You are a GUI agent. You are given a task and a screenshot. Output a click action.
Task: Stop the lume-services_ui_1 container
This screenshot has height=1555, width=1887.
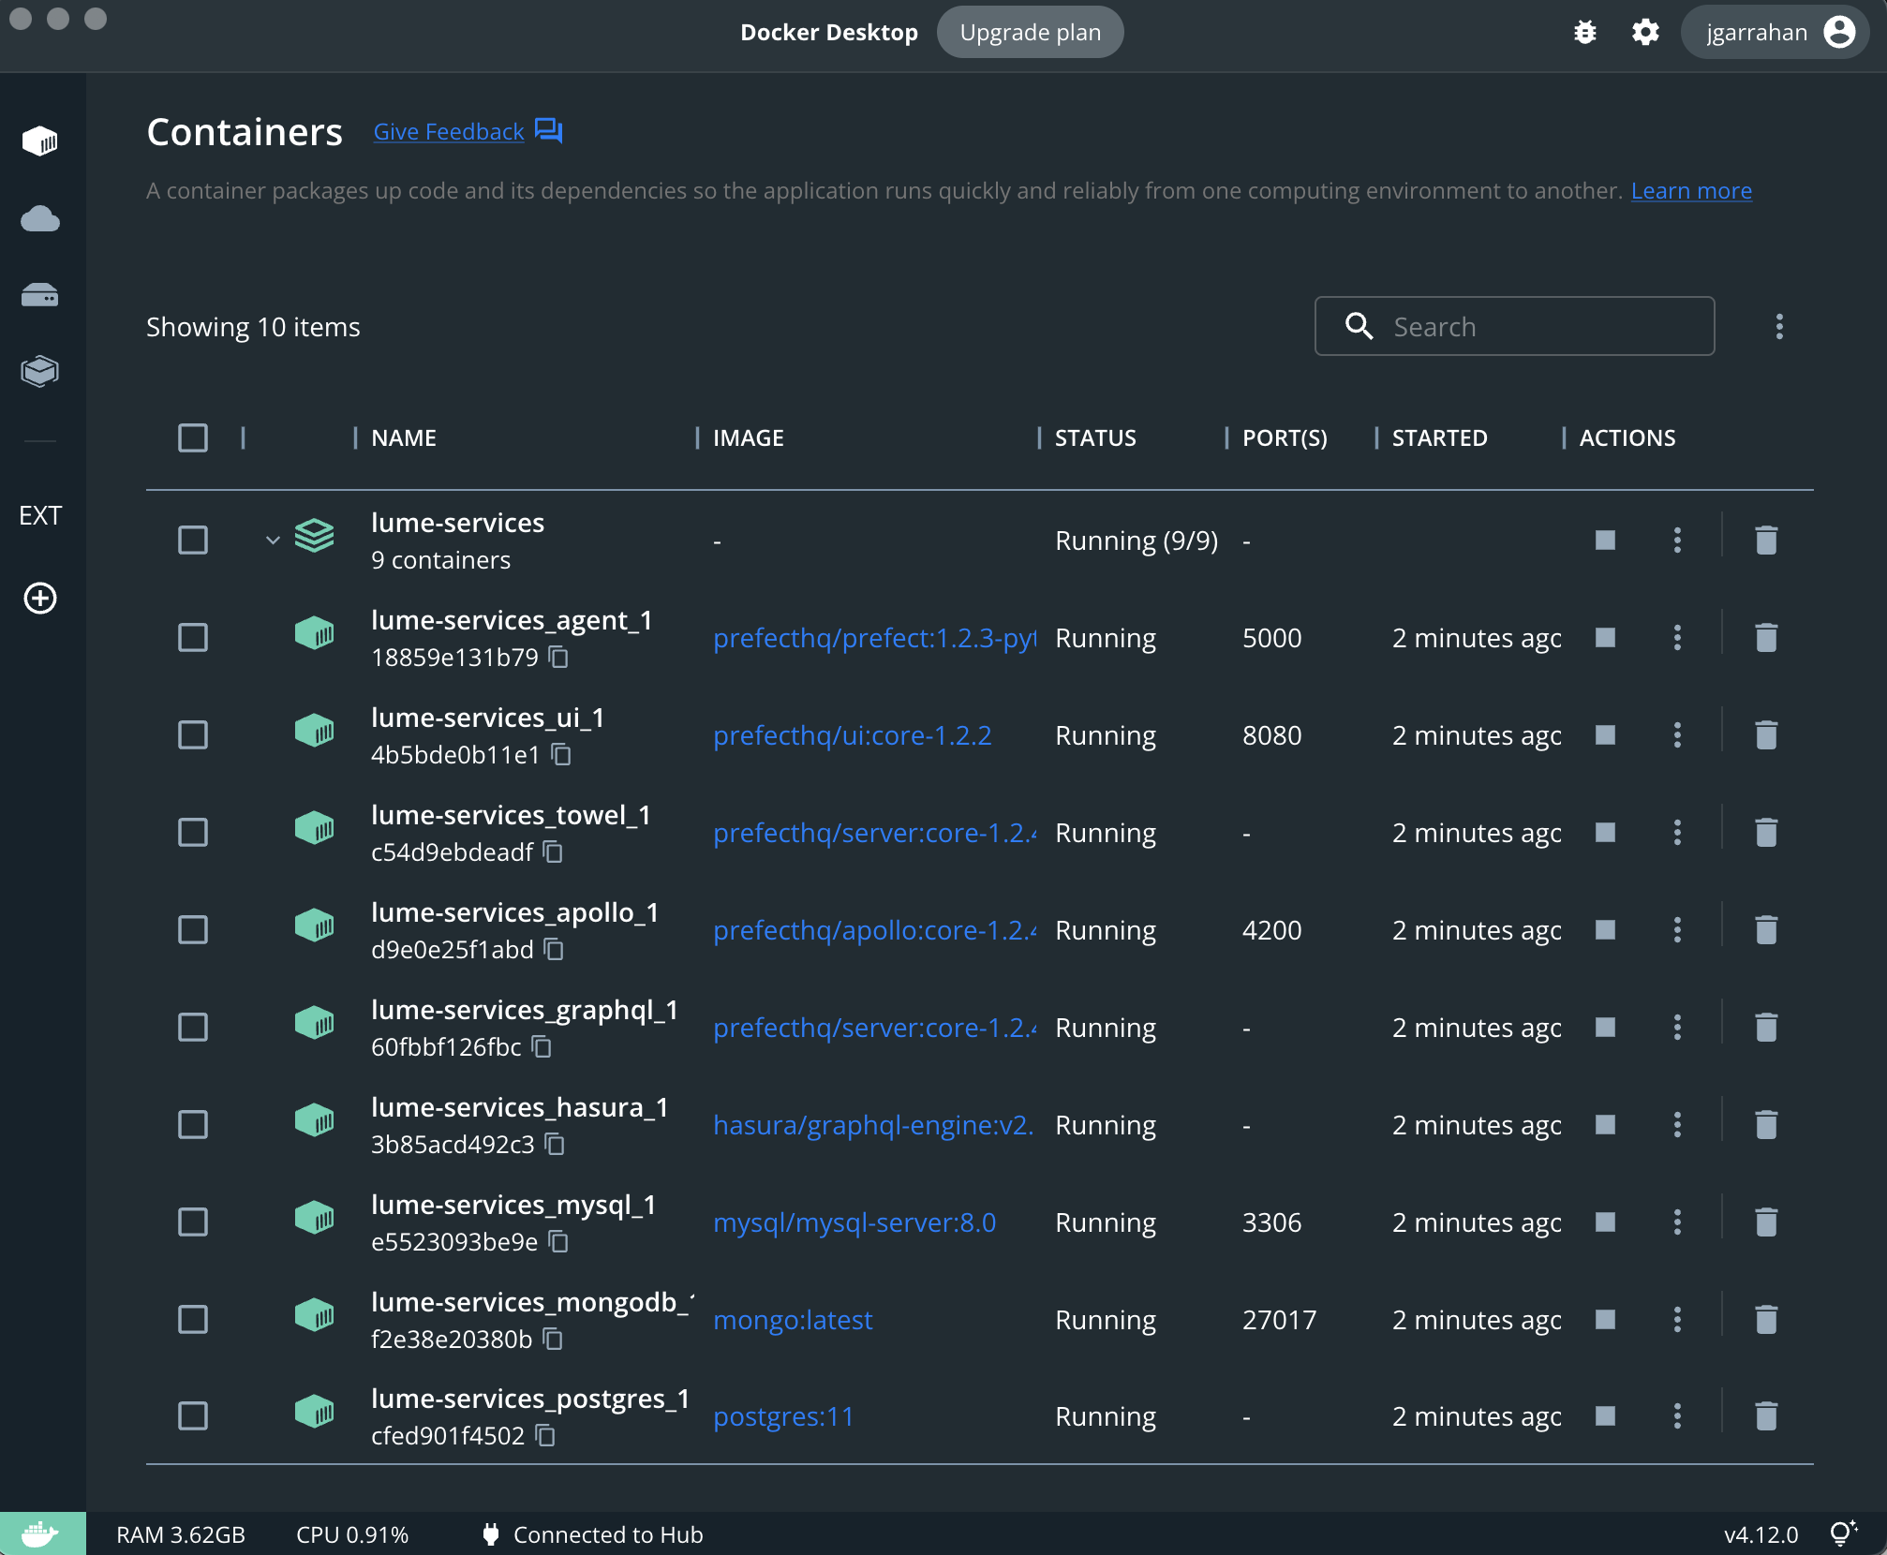(x=1605, y=734)
